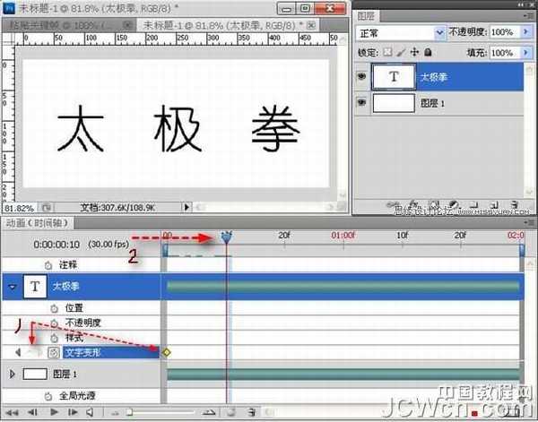Collapse the 太极拳 layer in timeline
The image size is (538, 422).
[13, 288]
